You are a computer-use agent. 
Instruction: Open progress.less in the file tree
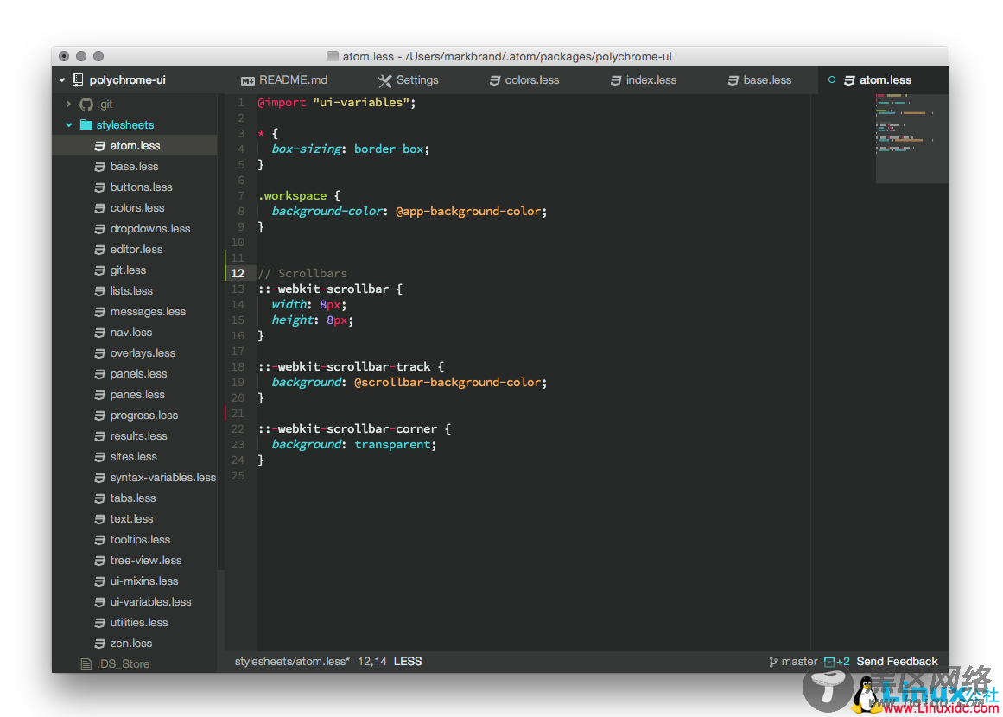pos(144,416)
